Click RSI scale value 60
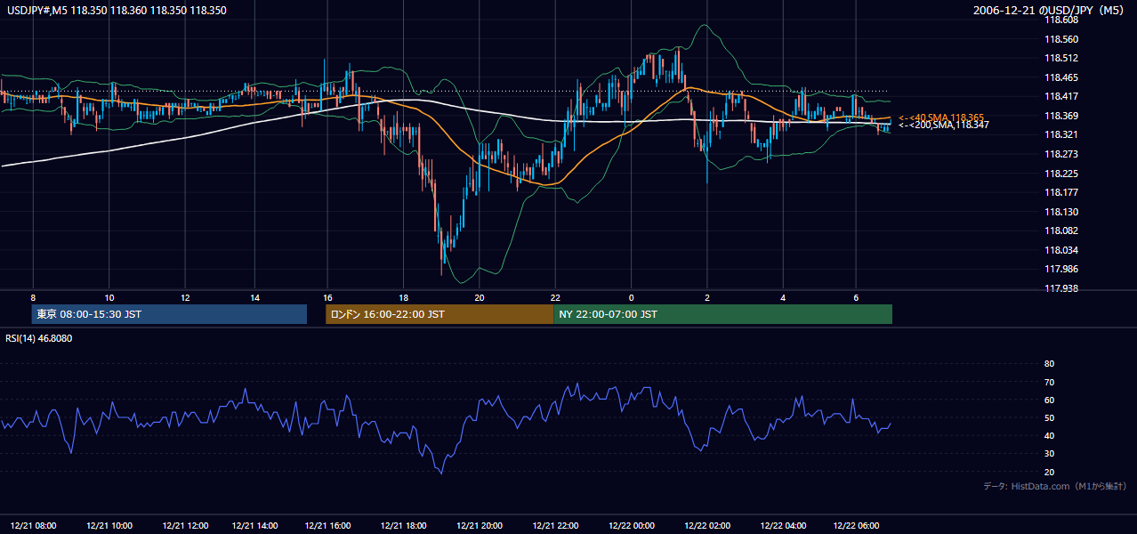The image size is (1137, 534). tap(1049, 400)
